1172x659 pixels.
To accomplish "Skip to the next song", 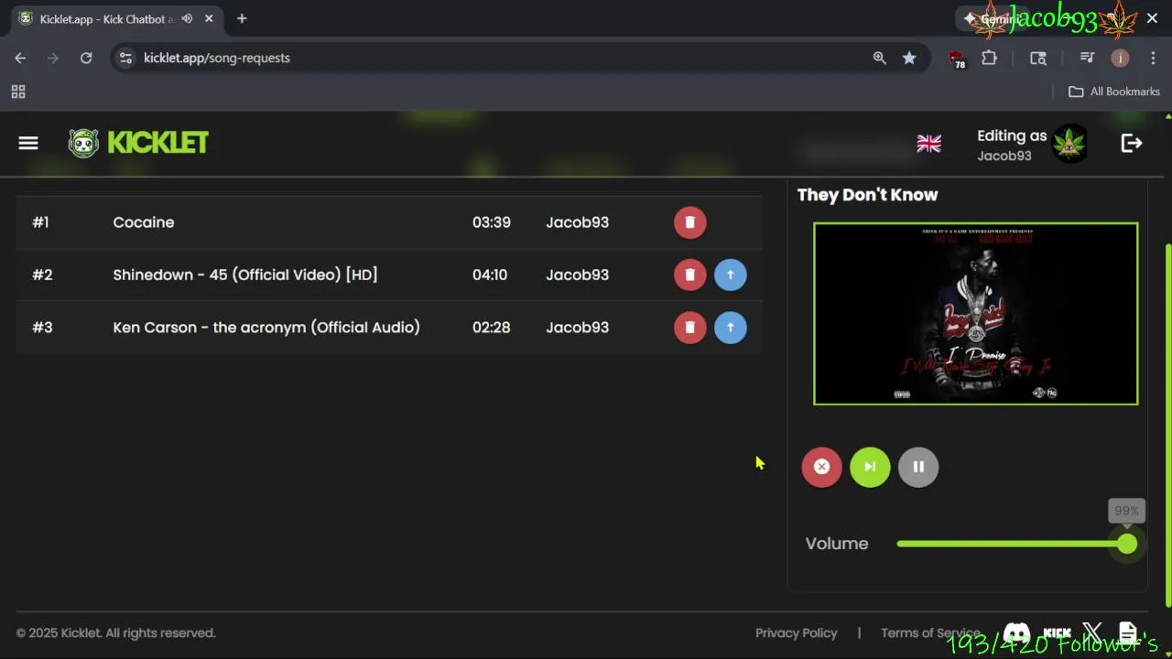I will tap(870, 467).
